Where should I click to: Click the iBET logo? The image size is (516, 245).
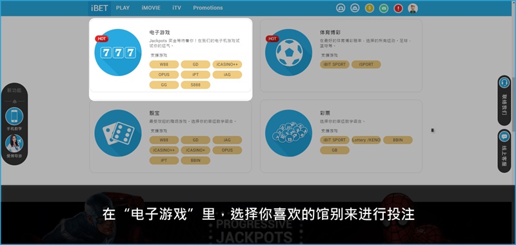[x=99, y=8]
